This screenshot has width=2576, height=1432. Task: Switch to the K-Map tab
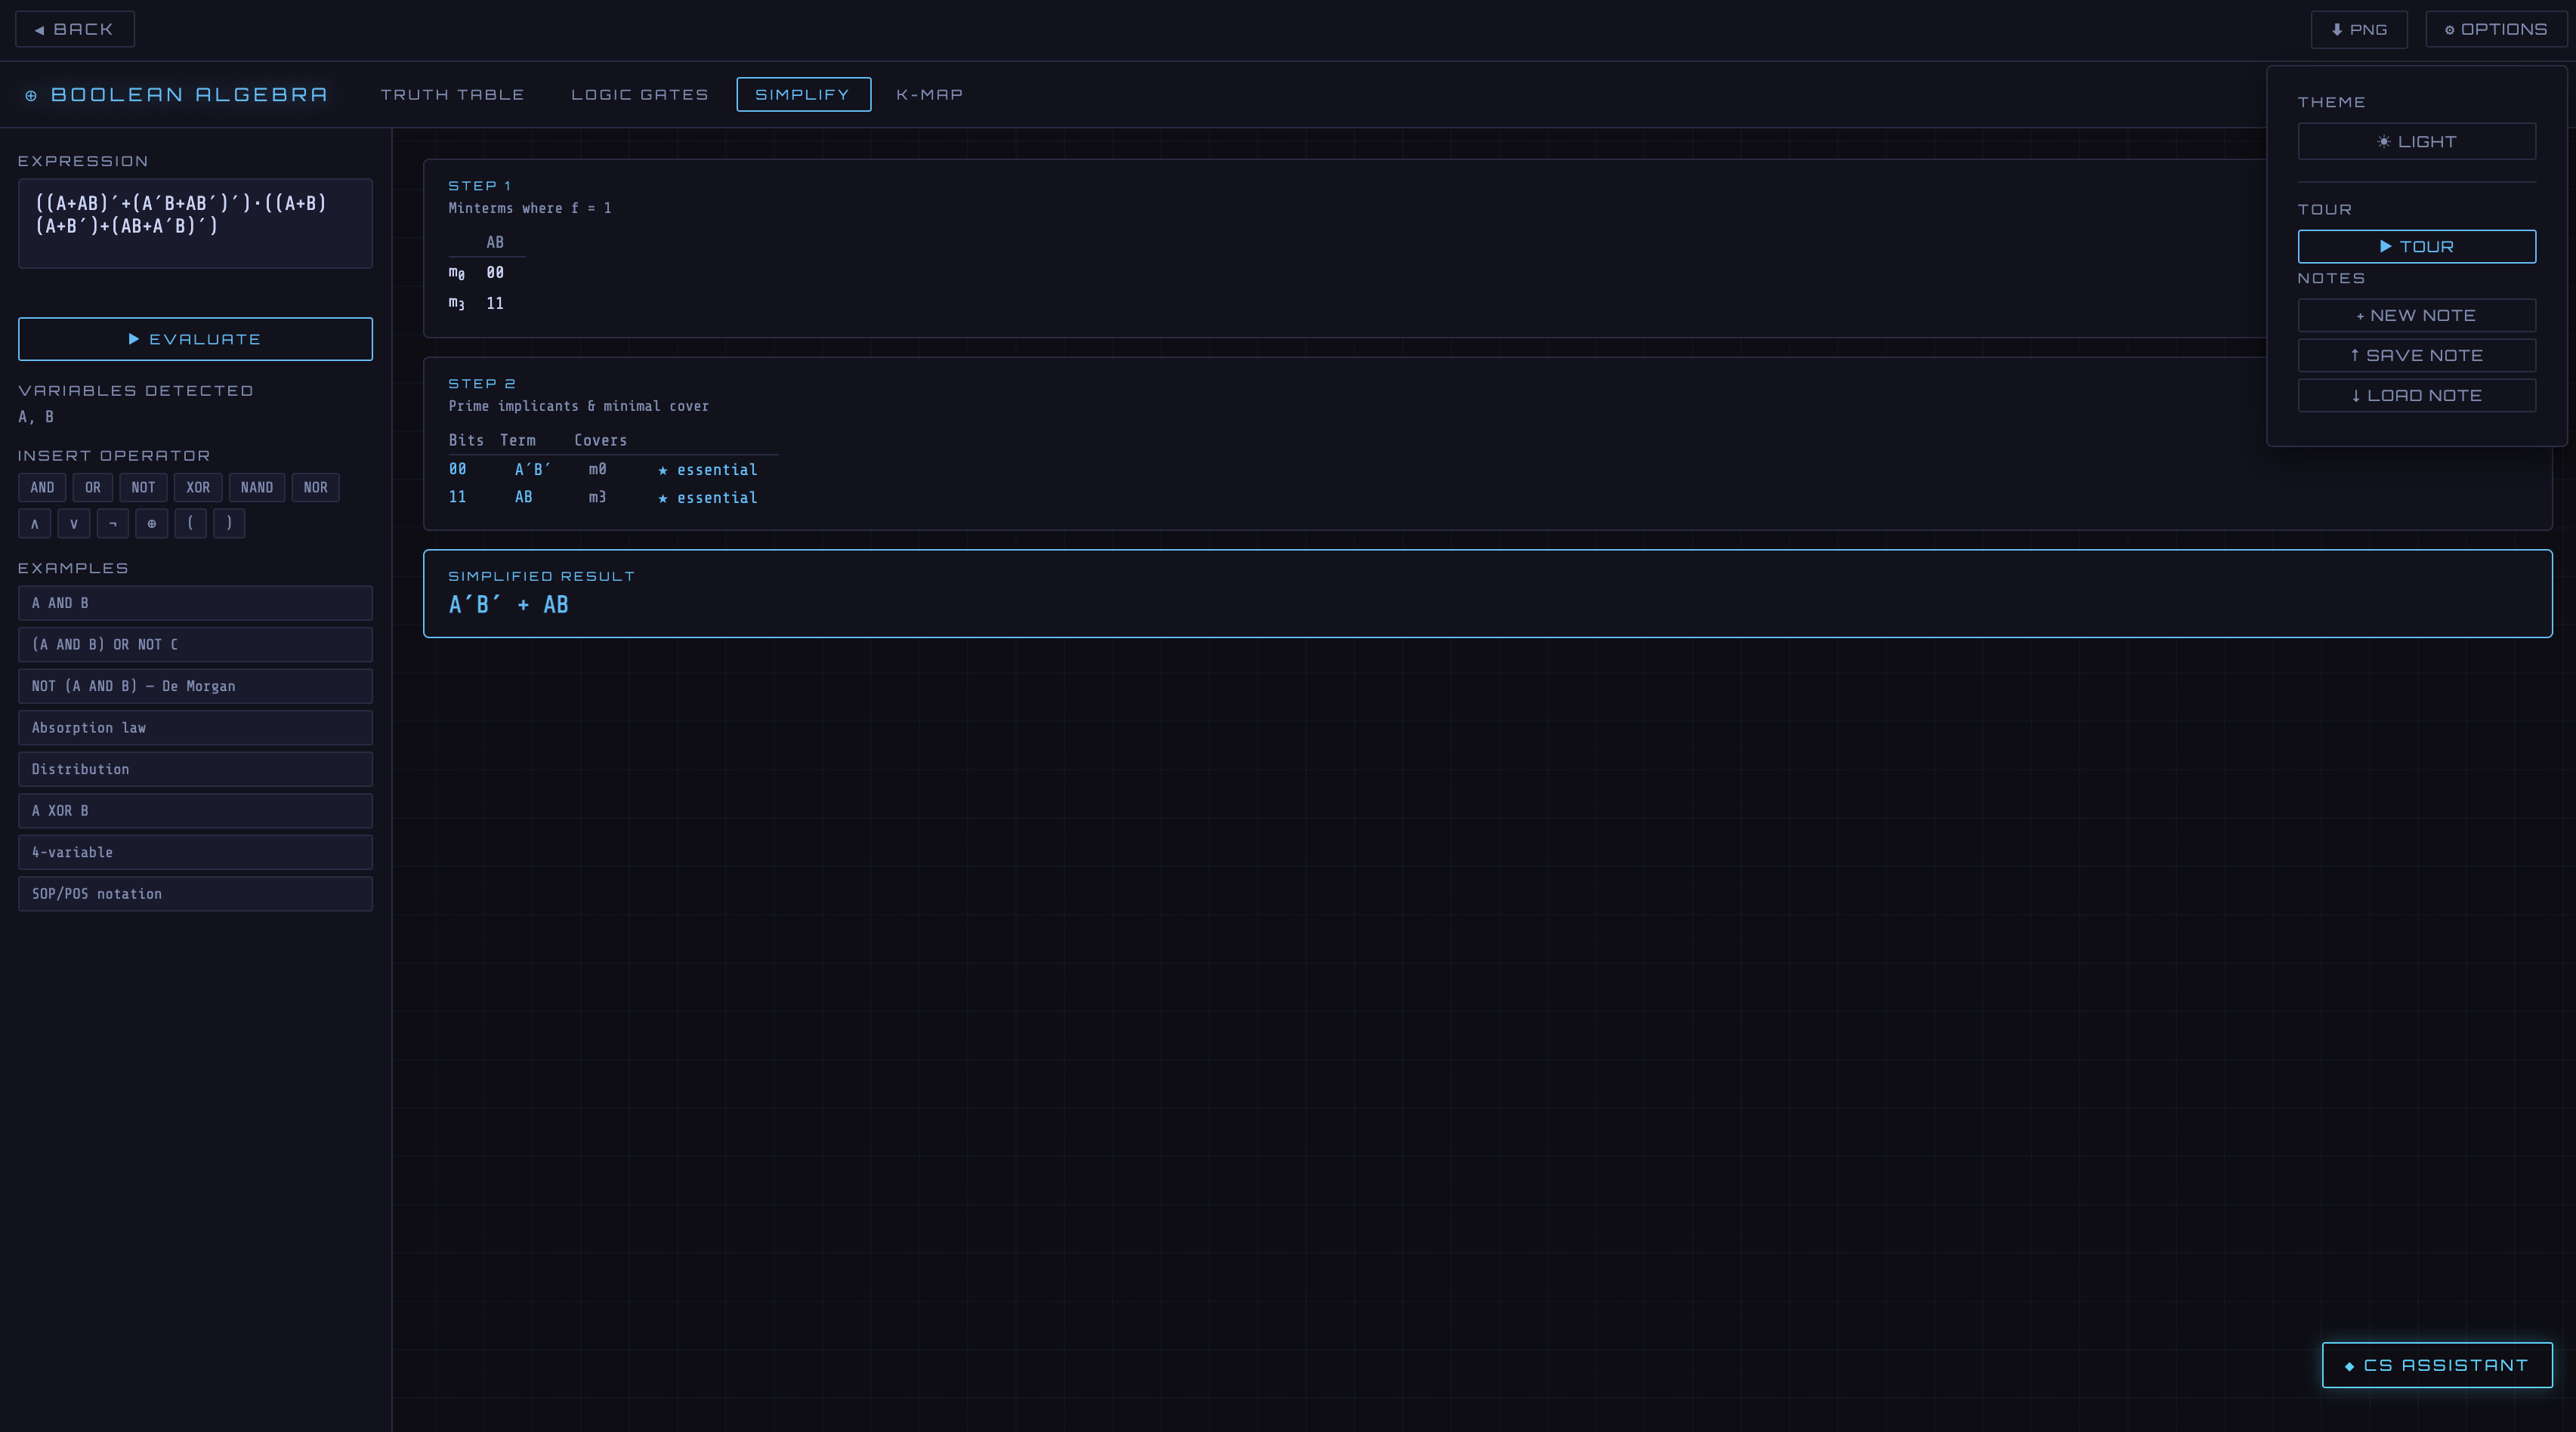(929, 94)
